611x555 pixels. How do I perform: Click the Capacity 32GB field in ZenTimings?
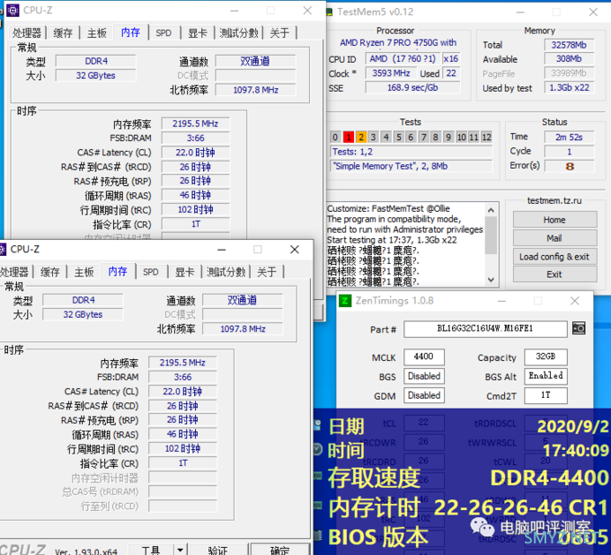(545, 357)
